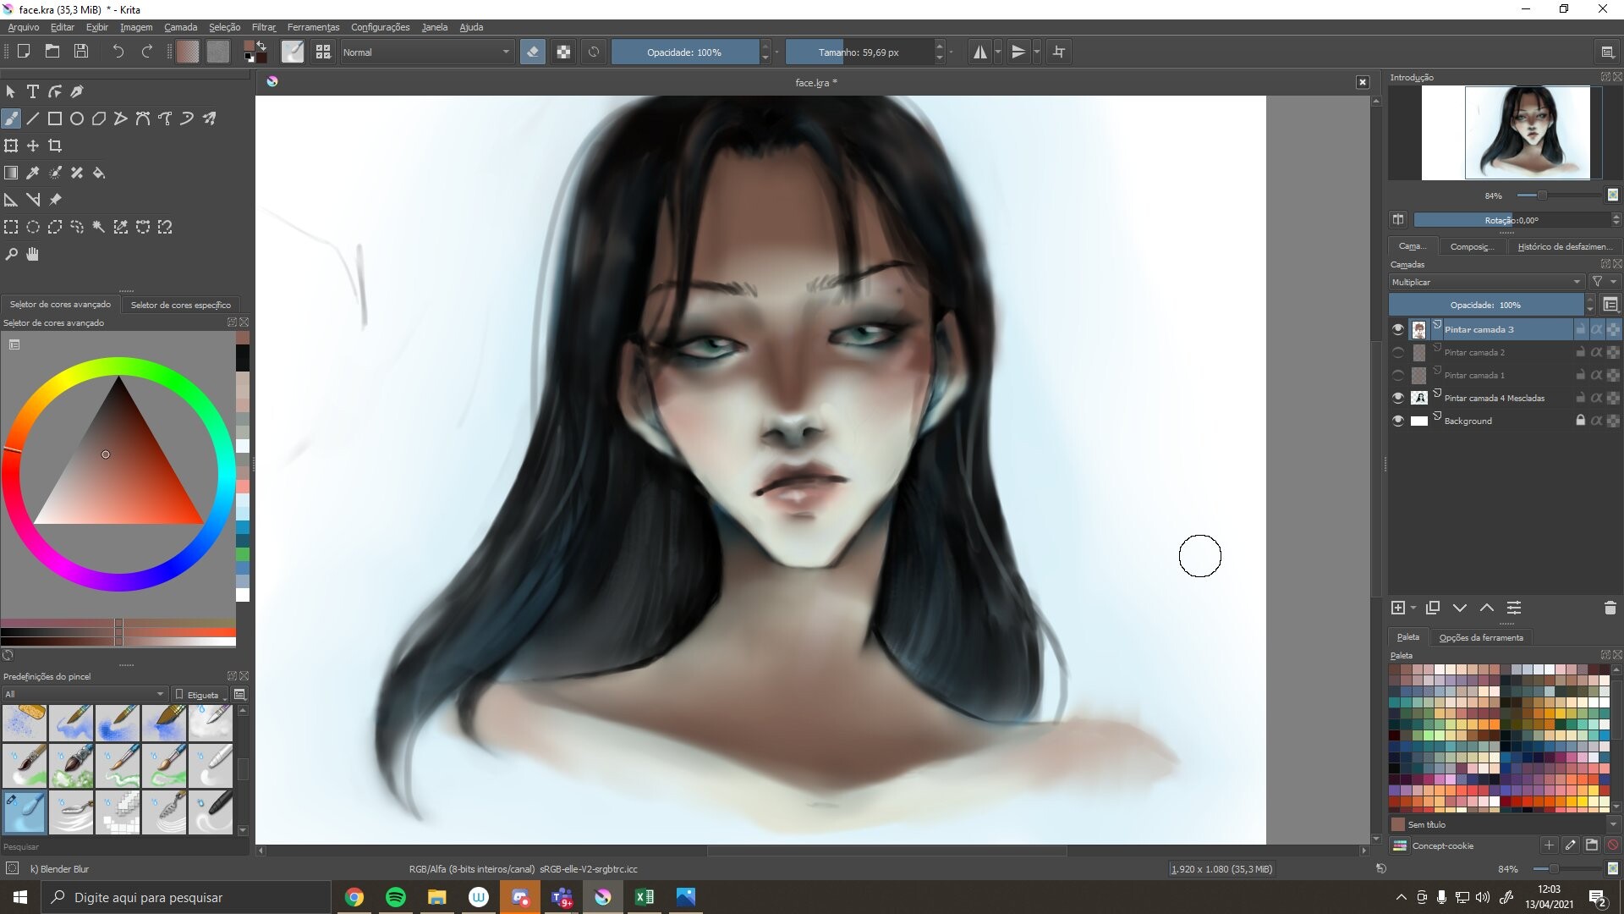Screen dimensions: 1624x914
Task: Select the Freehand Brush tool
Action: pos(11,118)
